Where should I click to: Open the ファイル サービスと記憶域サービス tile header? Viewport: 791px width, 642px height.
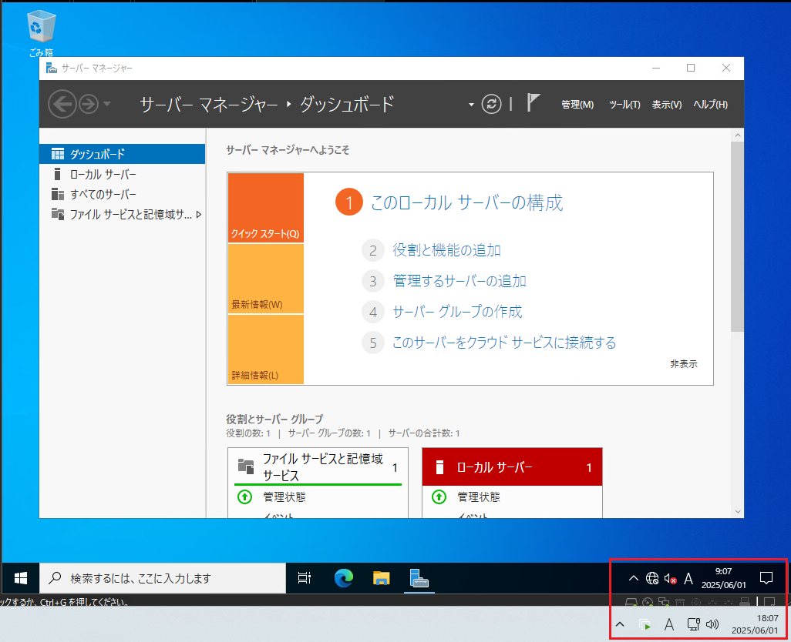(318, 466)
